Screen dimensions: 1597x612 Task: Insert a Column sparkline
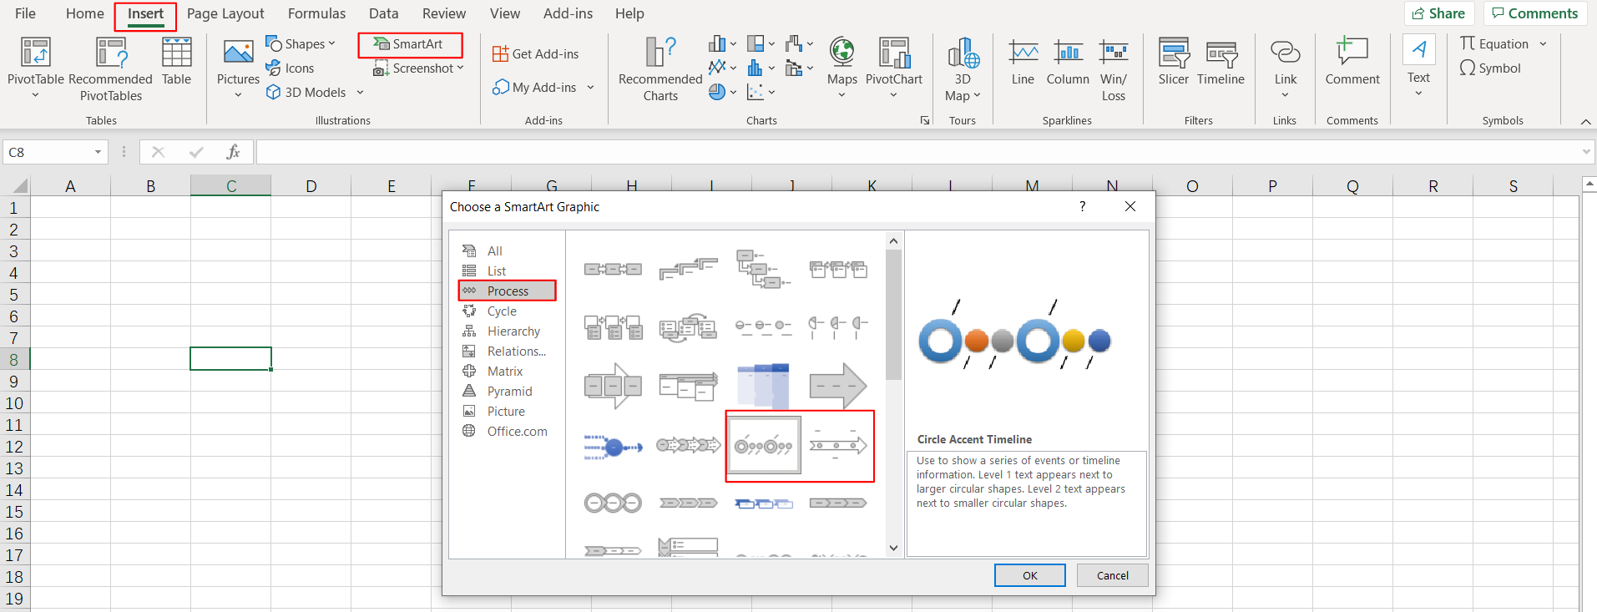click(1068, 63)
